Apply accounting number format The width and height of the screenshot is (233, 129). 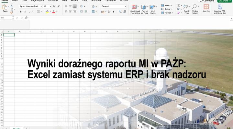(103, 12)
